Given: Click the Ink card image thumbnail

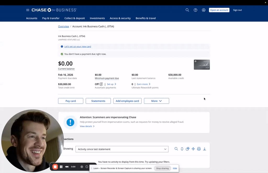Looking at the screenshot, I should click(202, 65).
